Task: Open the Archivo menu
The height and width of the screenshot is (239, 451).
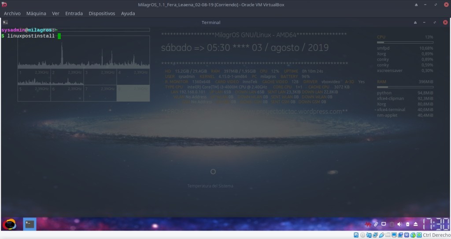Action: click(12, 14)
